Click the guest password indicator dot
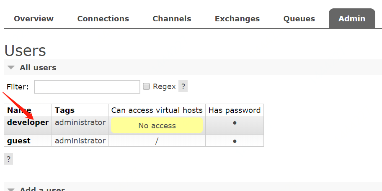382x191 pixels. coord(235,141)
